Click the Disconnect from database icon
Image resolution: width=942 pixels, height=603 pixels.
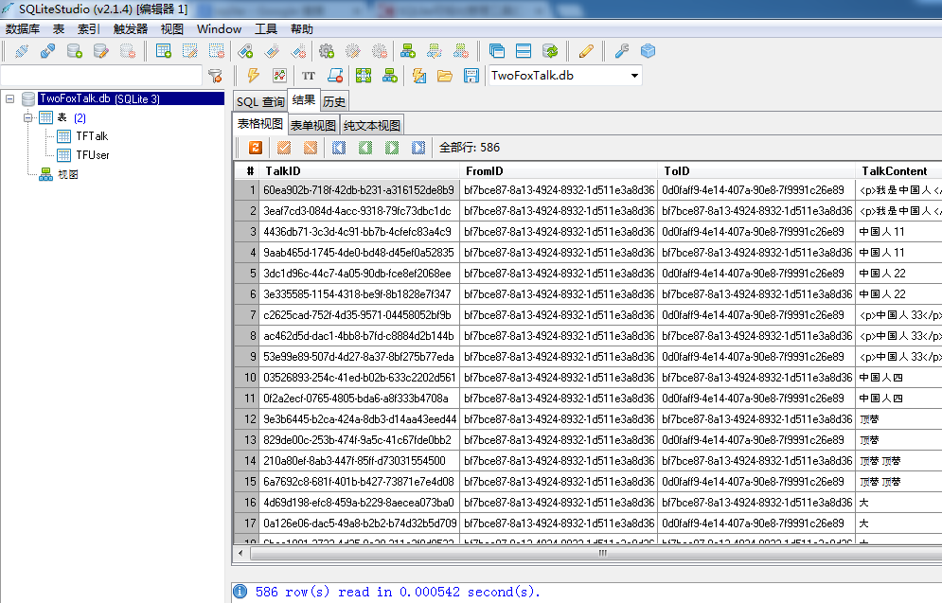coord(48,51)
